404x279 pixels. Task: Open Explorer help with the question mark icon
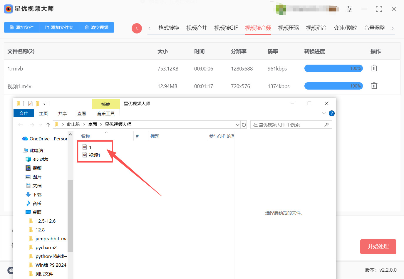[x=331, y=113]
